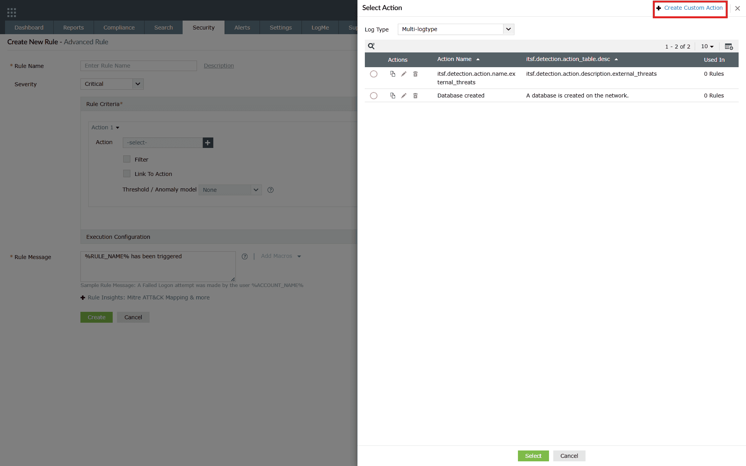Delete the external_threats action
The image size is (746, 466).
pos(415,74)
